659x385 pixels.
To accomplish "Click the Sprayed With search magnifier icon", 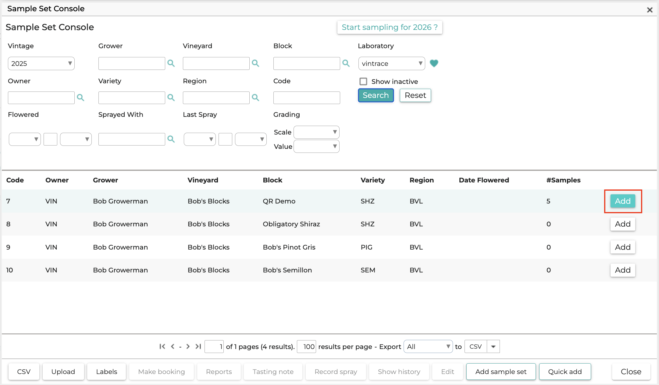I will [171, 139].
